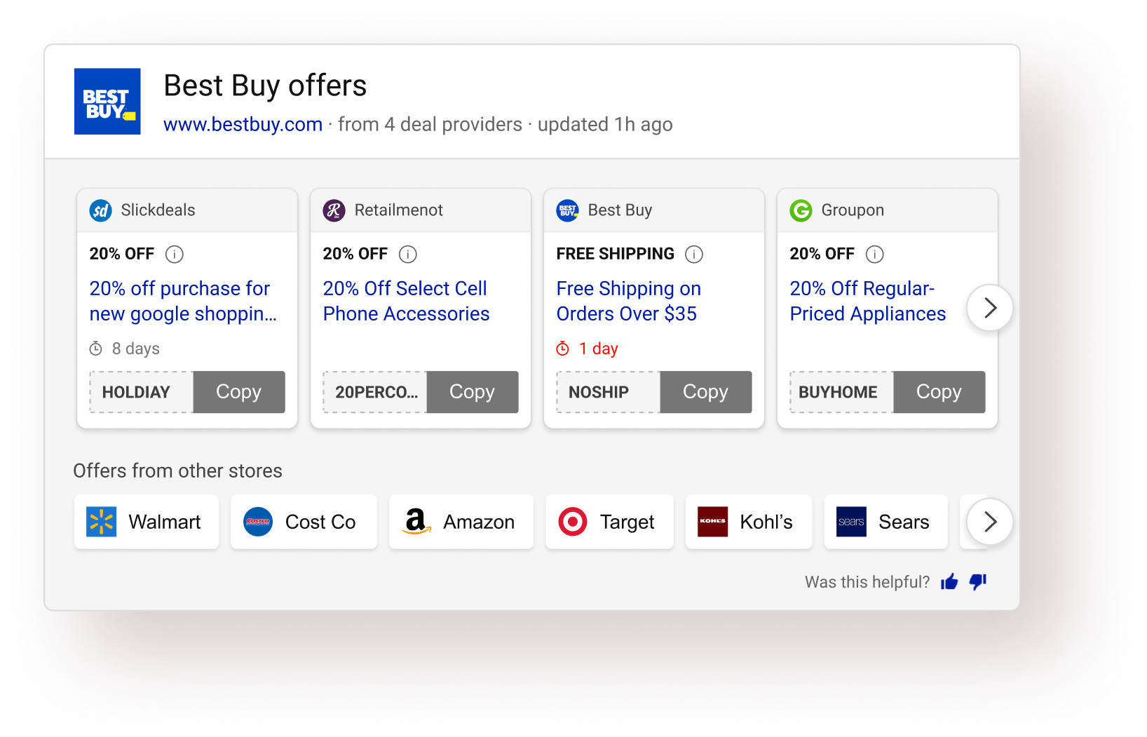Open www.bestbuy.com link
Viewport: 1147px width, 737px height.
coord(243,124)
